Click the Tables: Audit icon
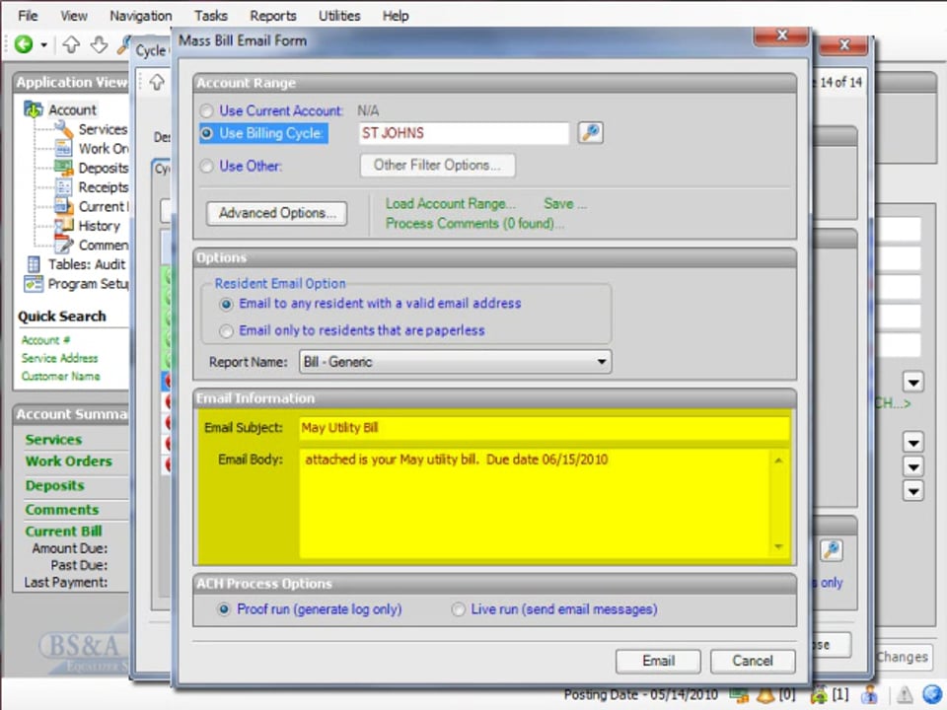The image size is (947, 710). pos(34,264)
